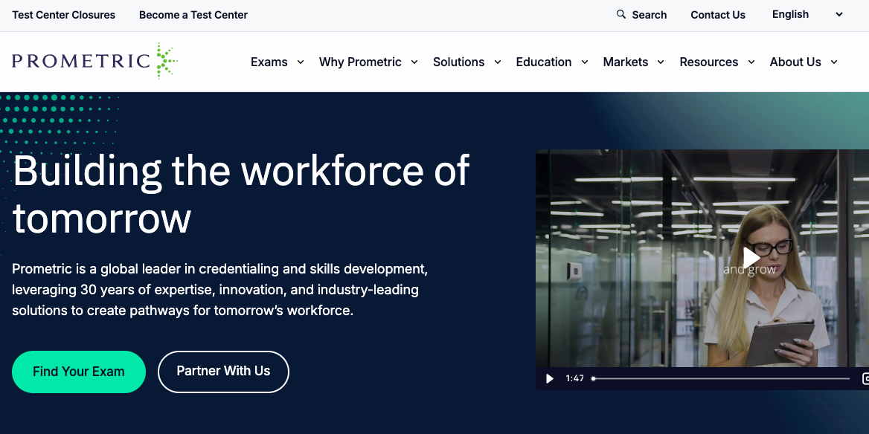Screen dimensions: 869x434
Task: Click the chevron next to Resources
Action: click(751, 62)
